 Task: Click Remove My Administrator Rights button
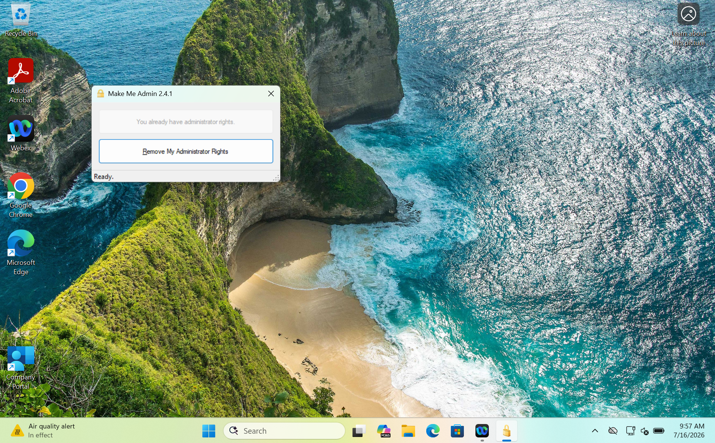(x=186, y=151)
